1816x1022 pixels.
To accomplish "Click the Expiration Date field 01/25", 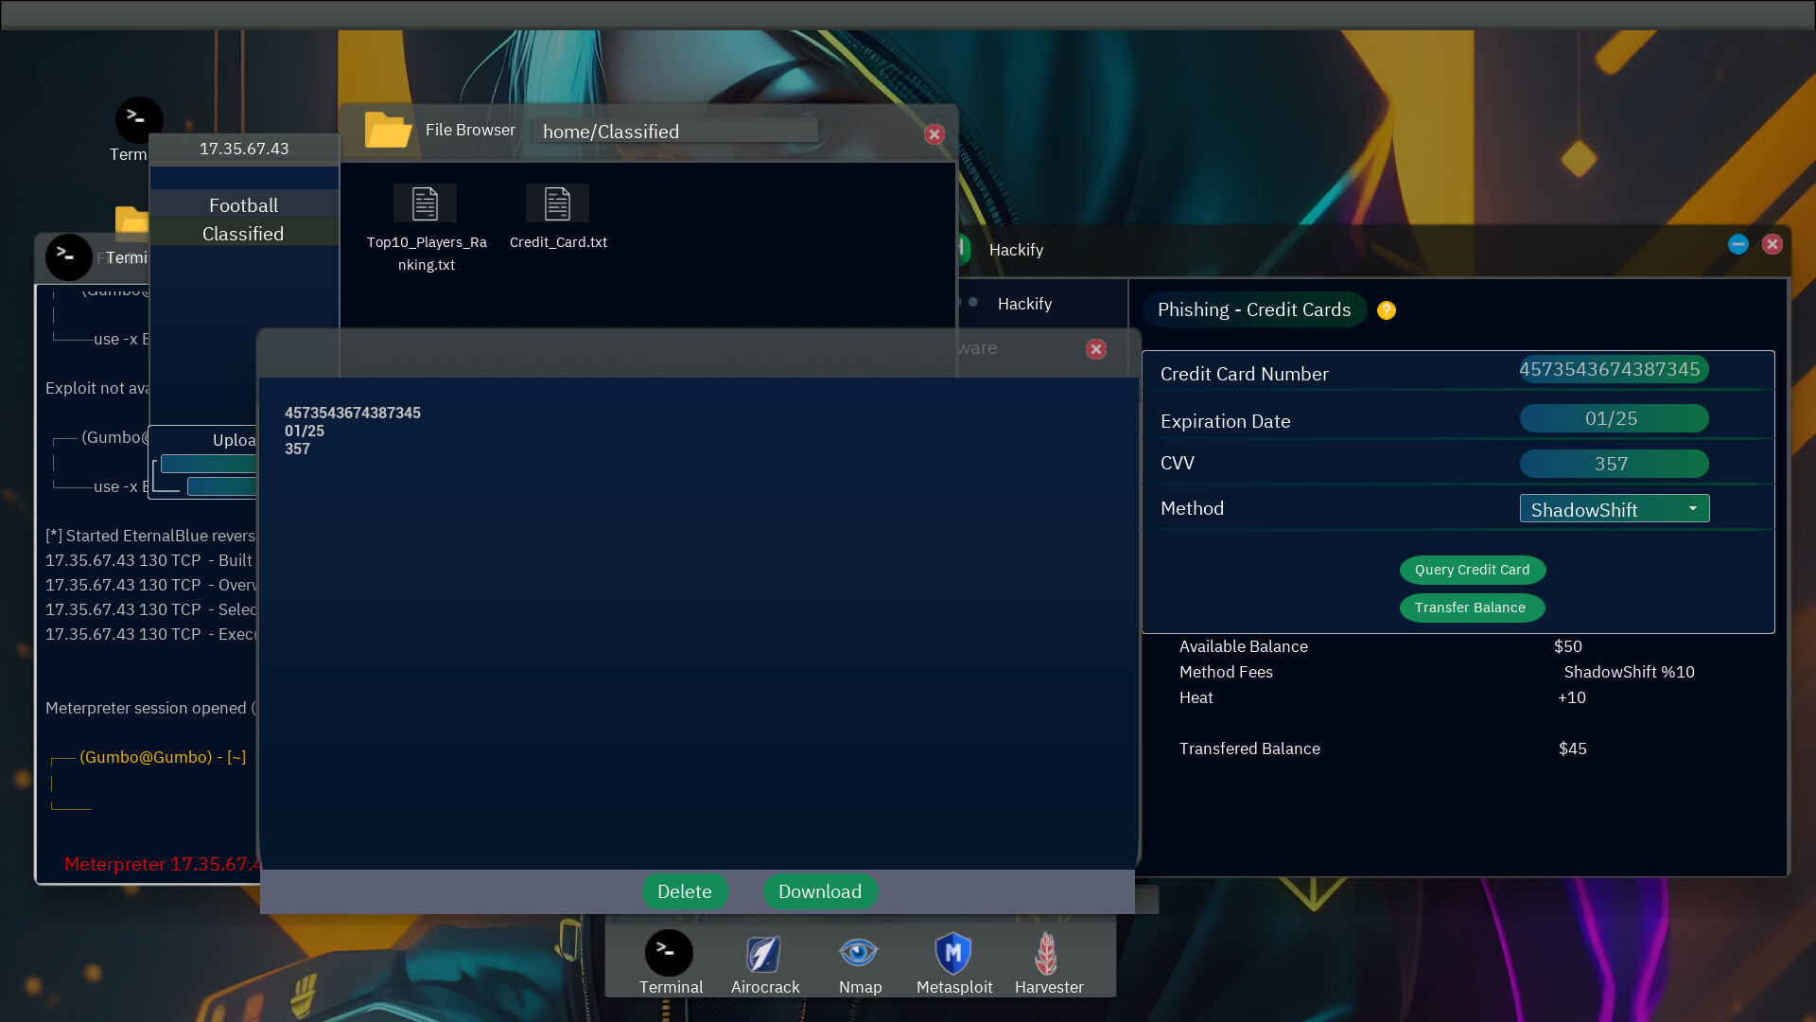I will [x=1610, y=418].
